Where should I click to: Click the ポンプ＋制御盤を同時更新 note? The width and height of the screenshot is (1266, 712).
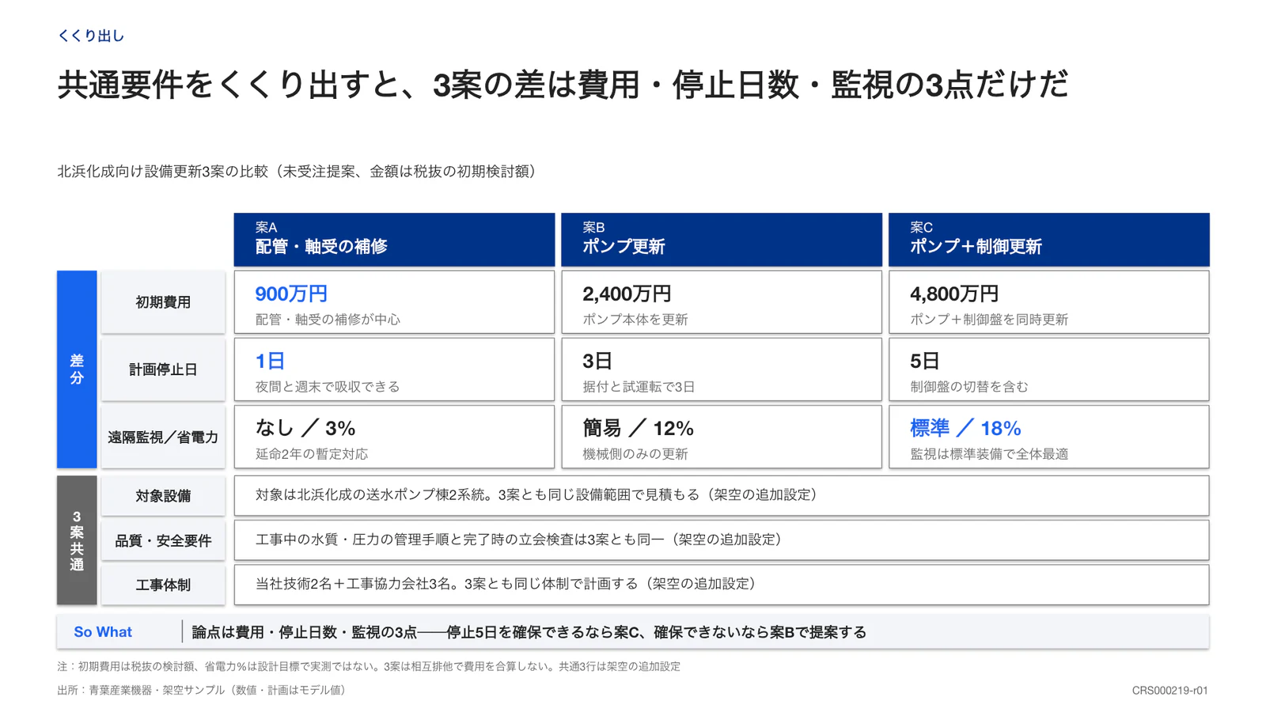point(989,320)
